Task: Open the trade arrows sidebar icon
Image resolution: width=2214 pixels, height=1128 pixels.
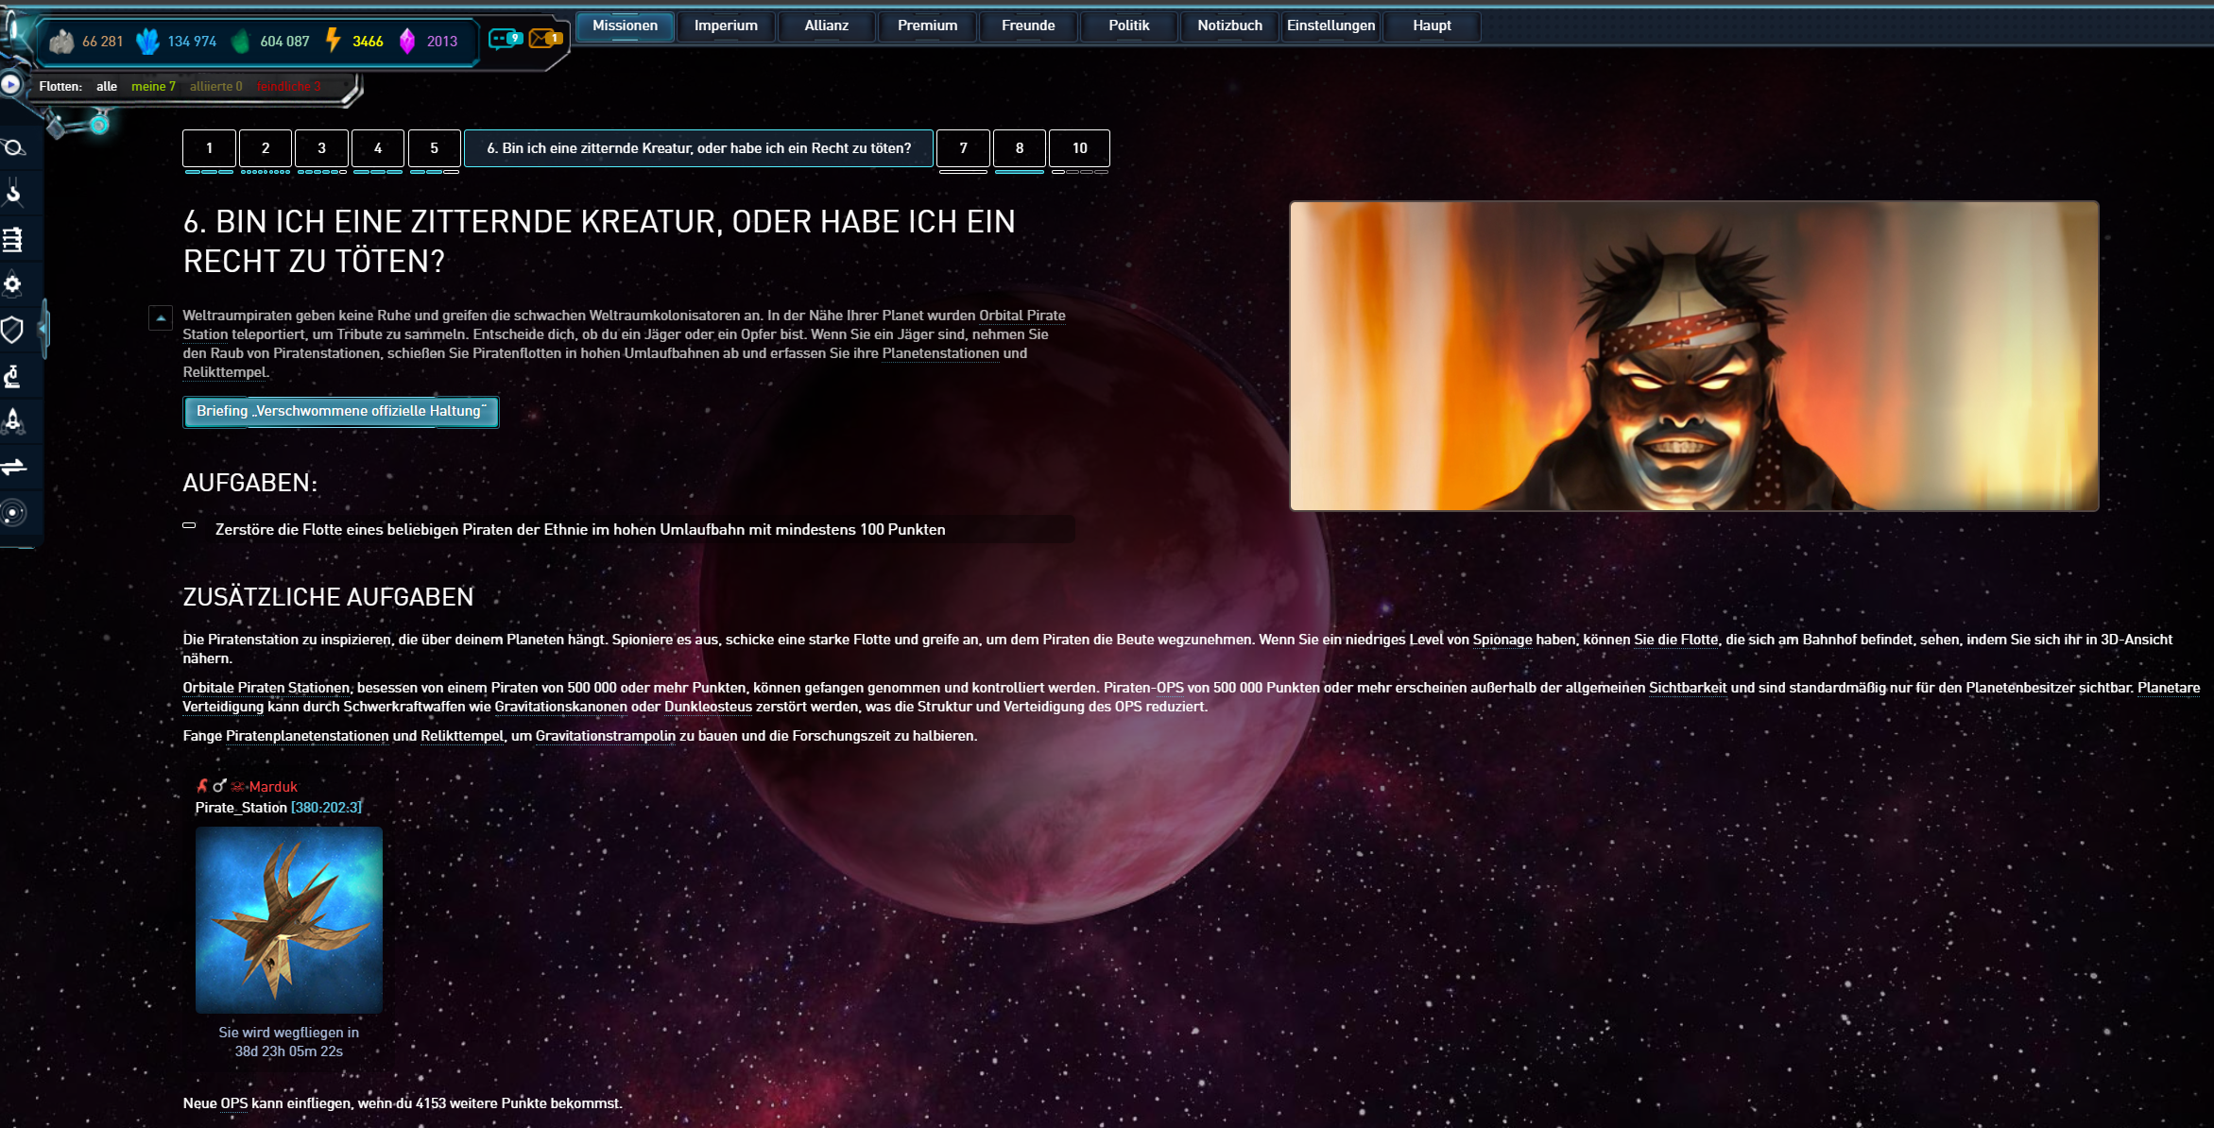Action: tap(13, 467)
